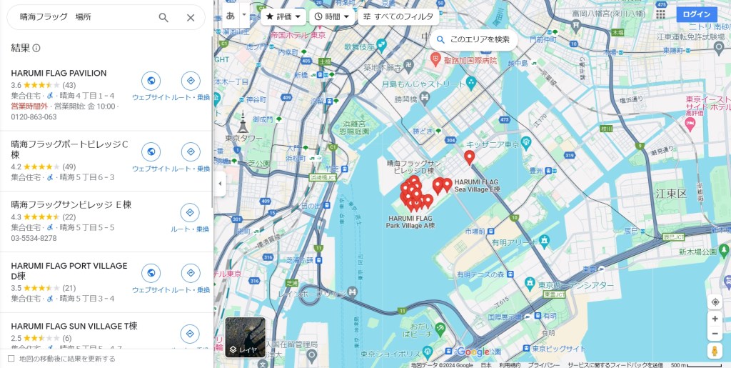Click the search magnifier icon
This screenshot has width=731, height=368.
[x=163, y=17]
